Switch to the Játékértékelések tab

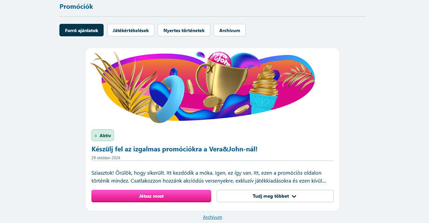(131, 30)
